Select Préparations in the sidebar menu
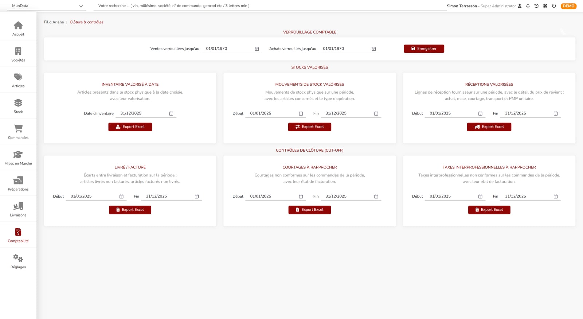The image size is (583, 319). (18, 183)
